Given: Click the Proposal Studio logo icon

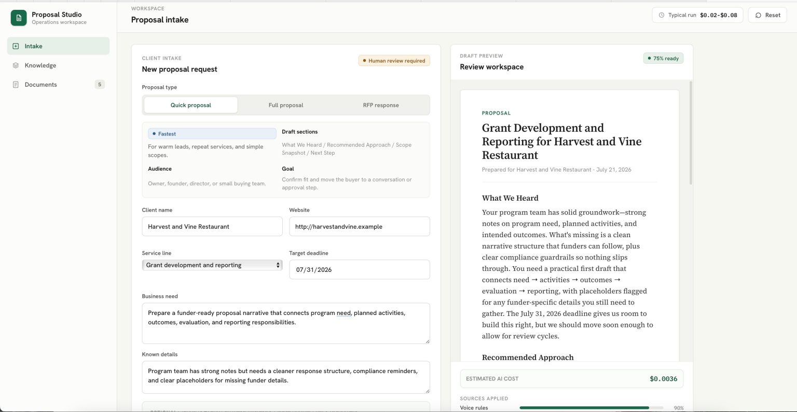Looking at the screenshot, I should (19, 18).
